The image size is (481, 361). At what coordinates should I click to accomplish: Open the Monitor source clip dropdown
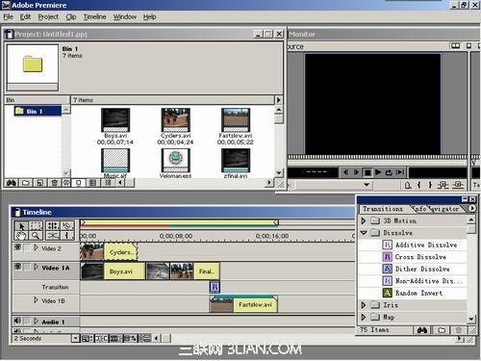point(367,185)
